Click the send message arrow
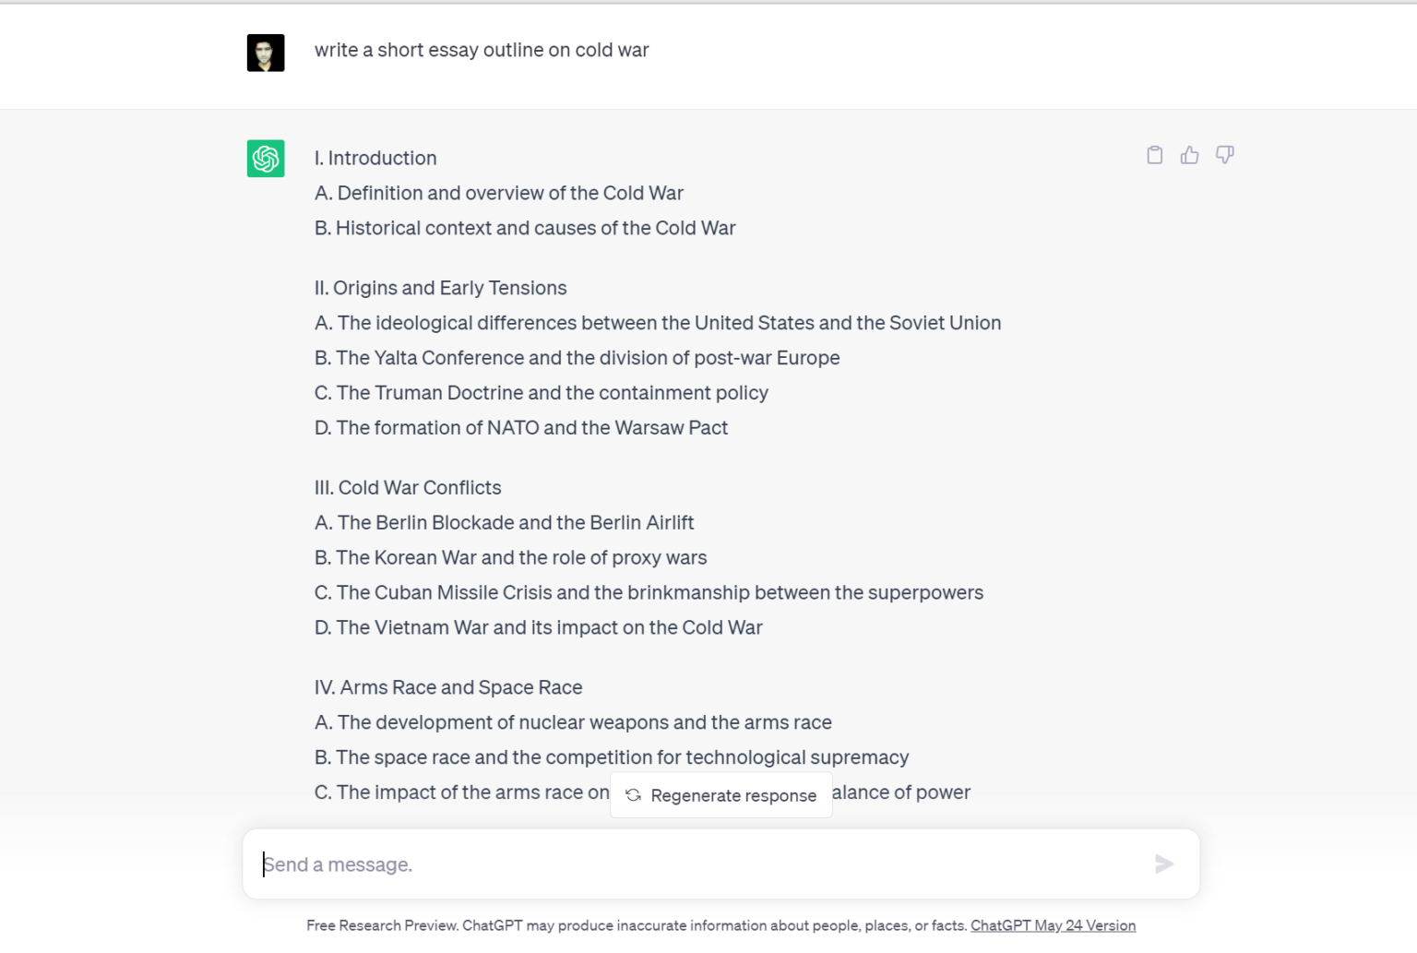The image size is (1417, 953). [x=1163, y=864]
